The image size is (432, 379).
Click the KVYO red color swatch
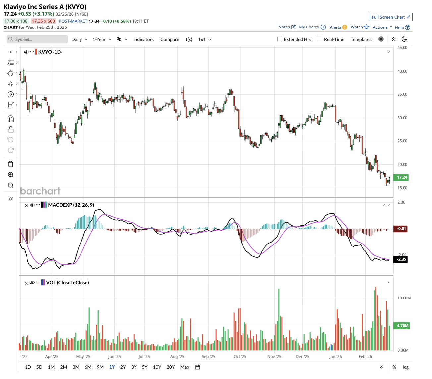tap(36, 52)
